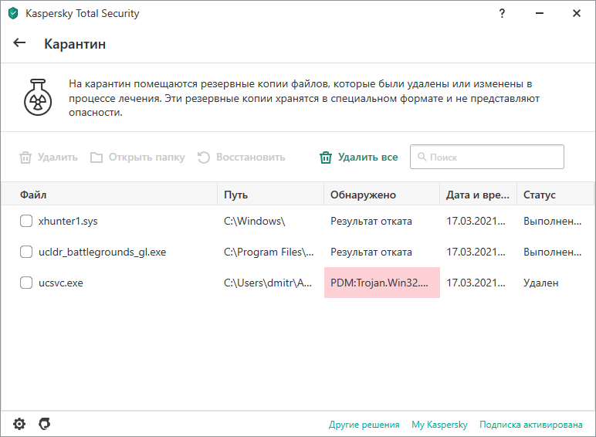Image resolution: width=596 pixels, height=437 pixels.
Task: Click the help question mark icon
Action: tap(502, 14)
